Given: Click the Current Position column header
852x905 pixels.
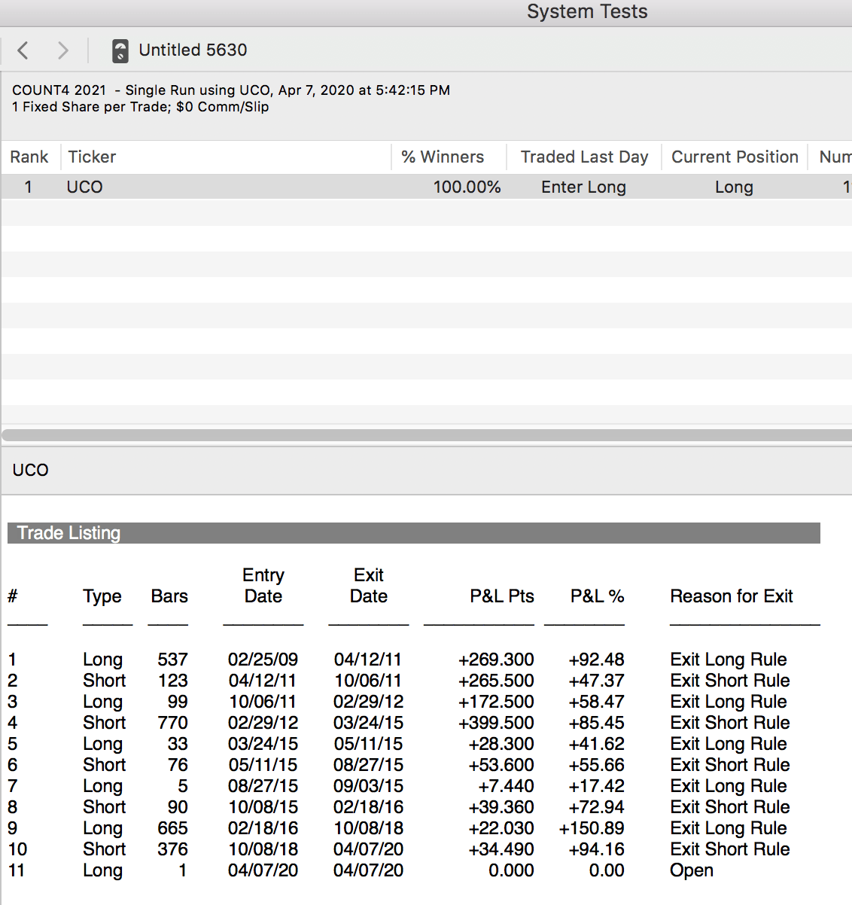Looking at the screenshot, I should click(x=735, y=157).
